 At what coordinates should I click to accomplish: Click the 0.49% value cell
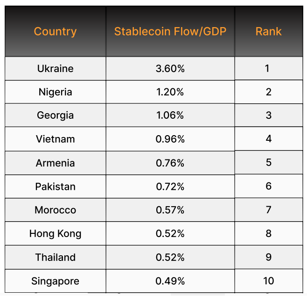tap(170, 282)
